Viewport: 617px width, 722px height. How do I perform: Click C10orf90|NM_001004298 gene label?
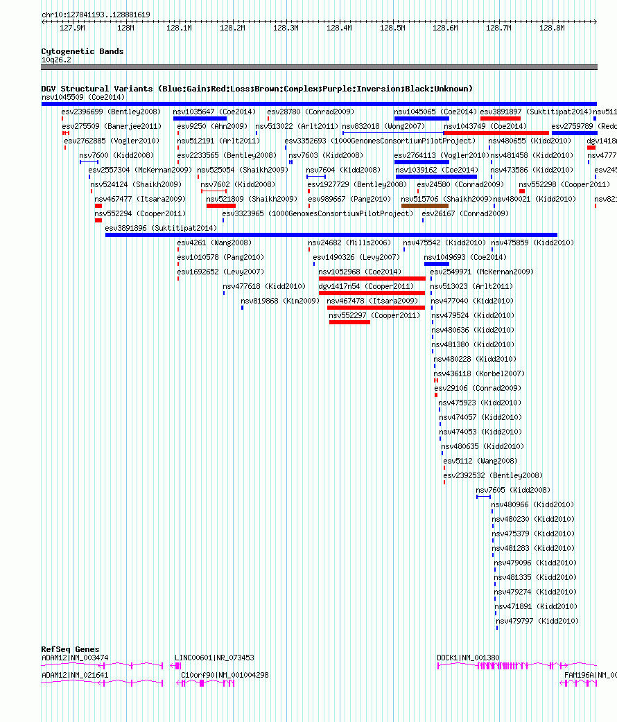click(225, 675)
